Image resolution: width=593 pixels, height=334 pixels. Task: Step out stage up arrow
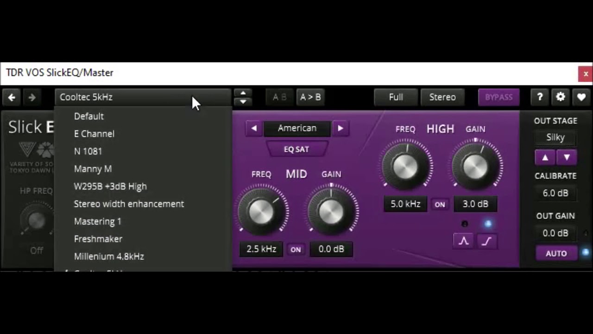[x=545, y=157]
